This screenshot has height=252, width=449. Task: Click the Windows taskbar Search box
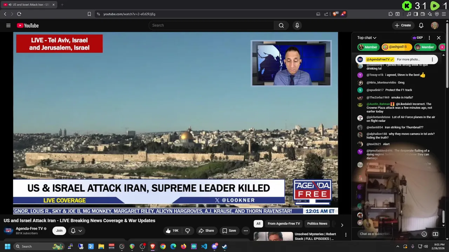(x=39, y=246)
